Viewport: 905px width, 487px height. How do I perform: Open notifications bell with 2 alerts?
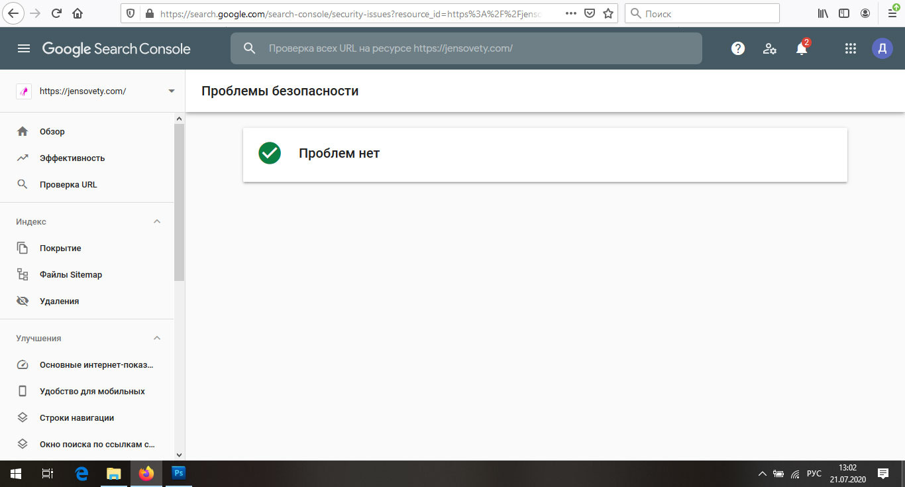(802, 48)
